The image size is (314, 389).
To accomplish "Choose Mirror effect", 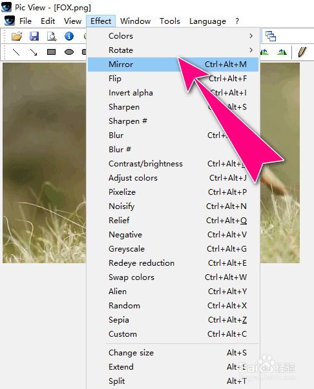I will [x=173, y=65].
